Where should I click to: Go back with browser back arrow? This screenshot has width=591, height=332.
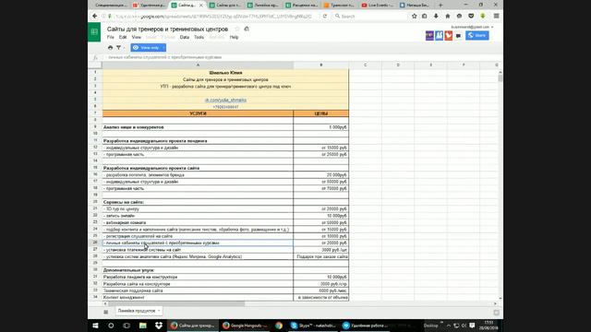(94, 17)
